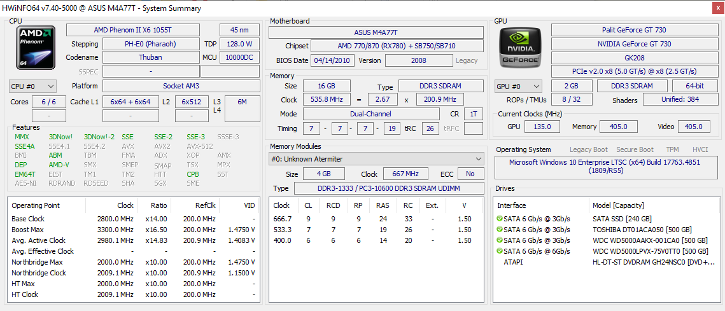Select the Palit GeForce GT 730 field
The image size is (725, 311).
pyautogui.click(x=635, y=30)
